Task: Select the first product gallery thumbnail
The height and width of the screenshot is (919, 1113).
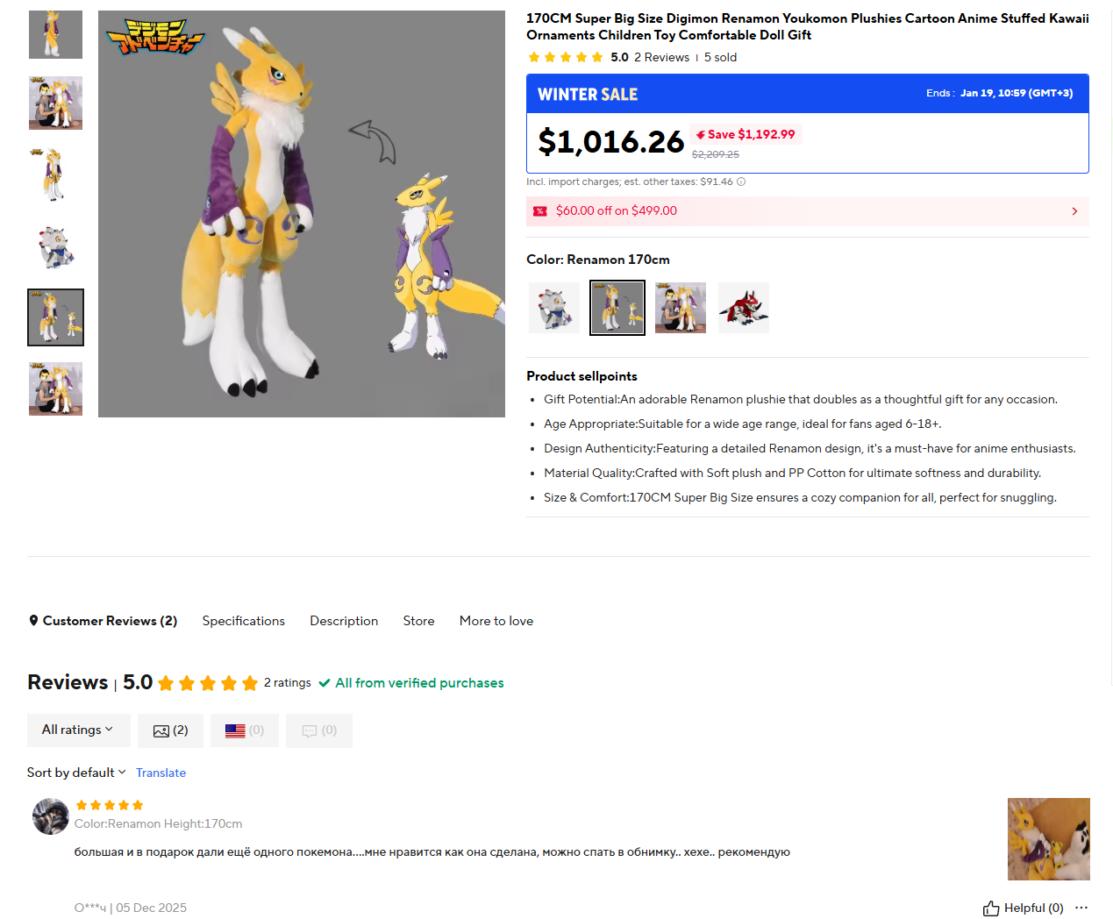Action: click(x=55, y=34)
